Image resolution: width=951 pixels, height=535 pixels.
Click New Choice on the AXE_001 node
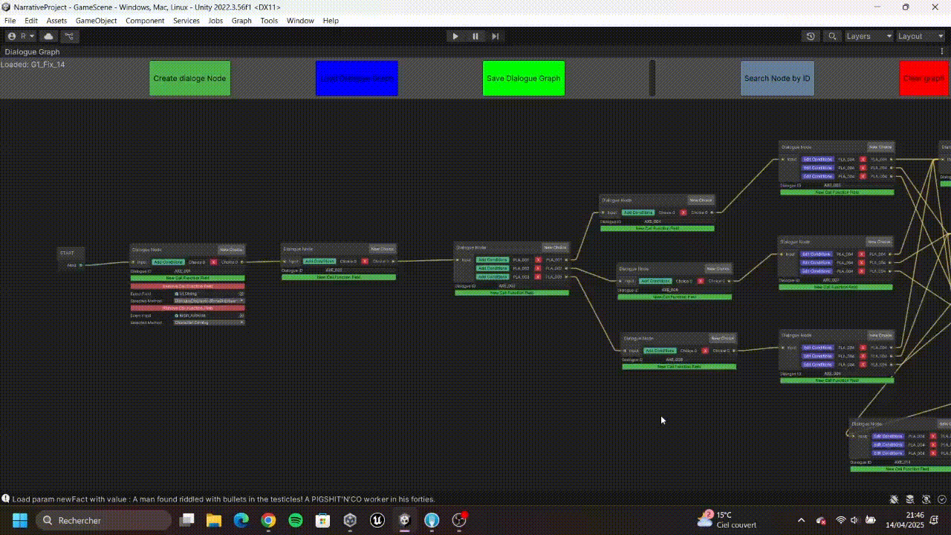click(x=231, y=250)
